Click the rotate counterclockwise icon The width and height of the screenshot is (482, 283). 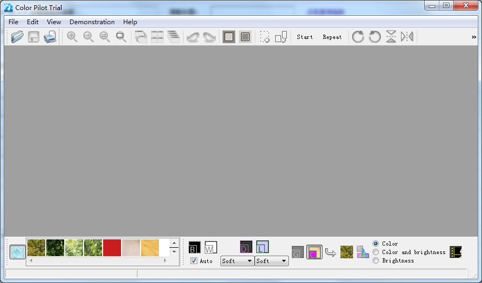tap(375, 37)
